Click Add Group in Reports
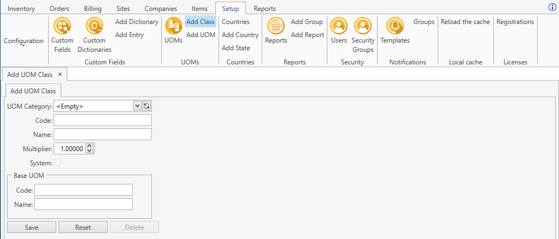 tap(307, 22)
